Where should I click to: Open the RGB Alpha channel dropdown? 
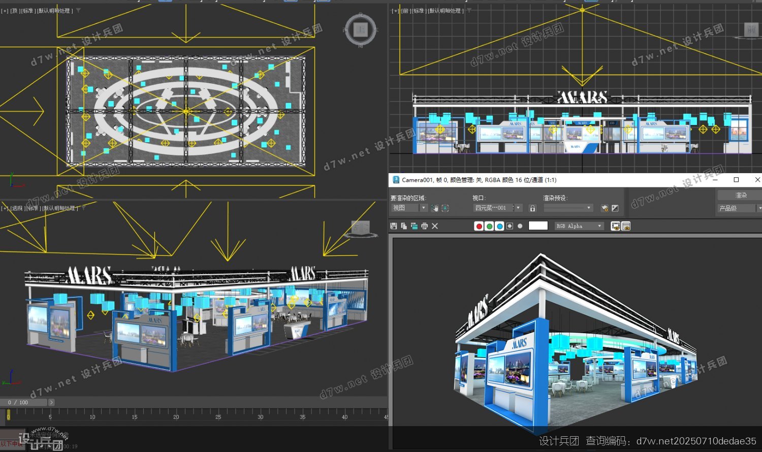tap(579, 226)
